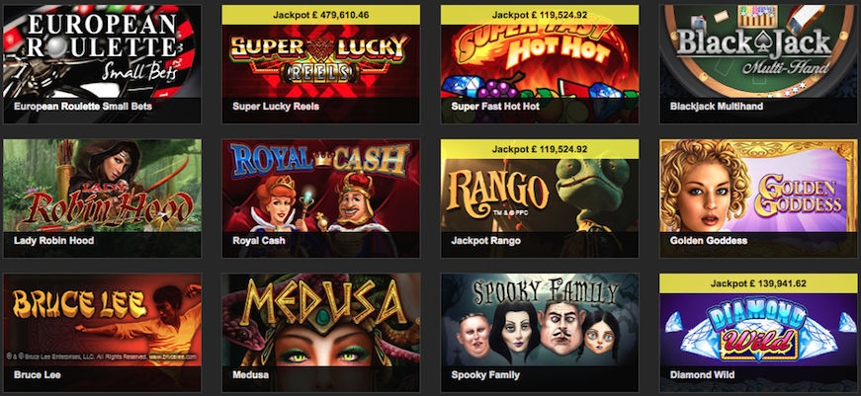Click the Blackjack Multihand title link
The image size is (861, 396).
coord(717,107)
